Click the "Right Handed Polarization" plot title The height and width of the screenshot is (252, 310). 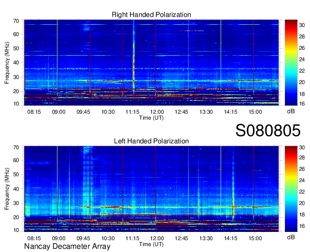[151, 15]
